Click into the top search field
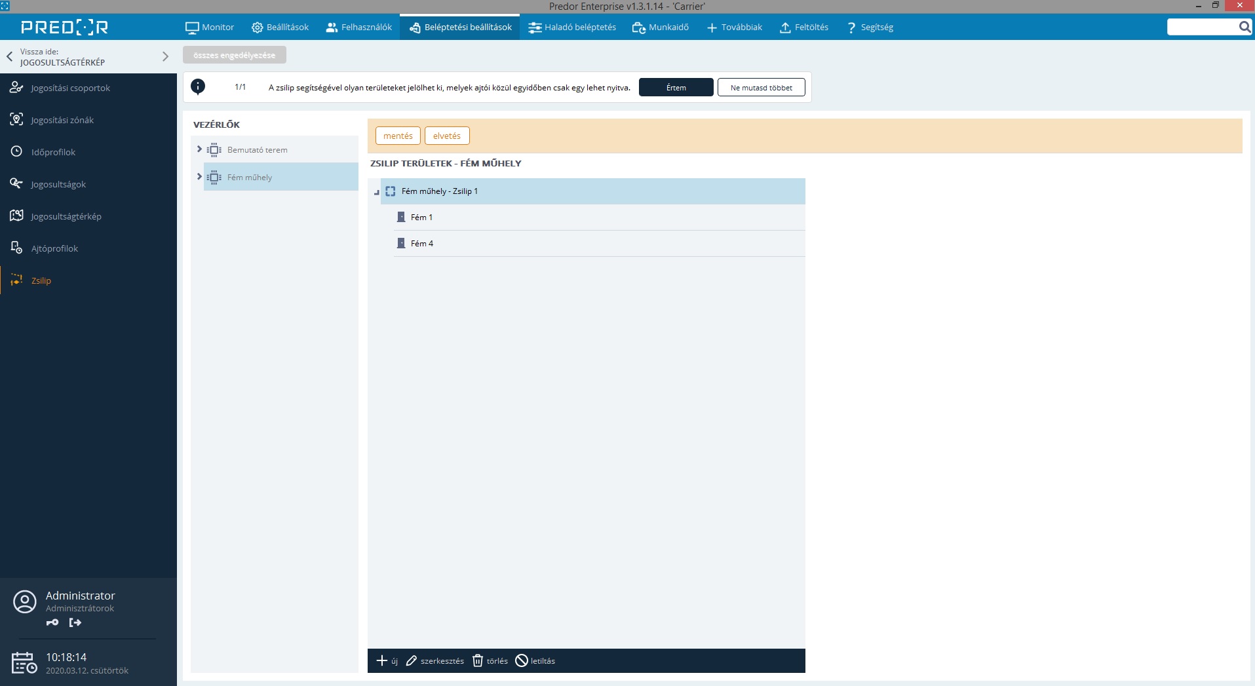Screen dimensions: 1255x686 pos(1202,27)
